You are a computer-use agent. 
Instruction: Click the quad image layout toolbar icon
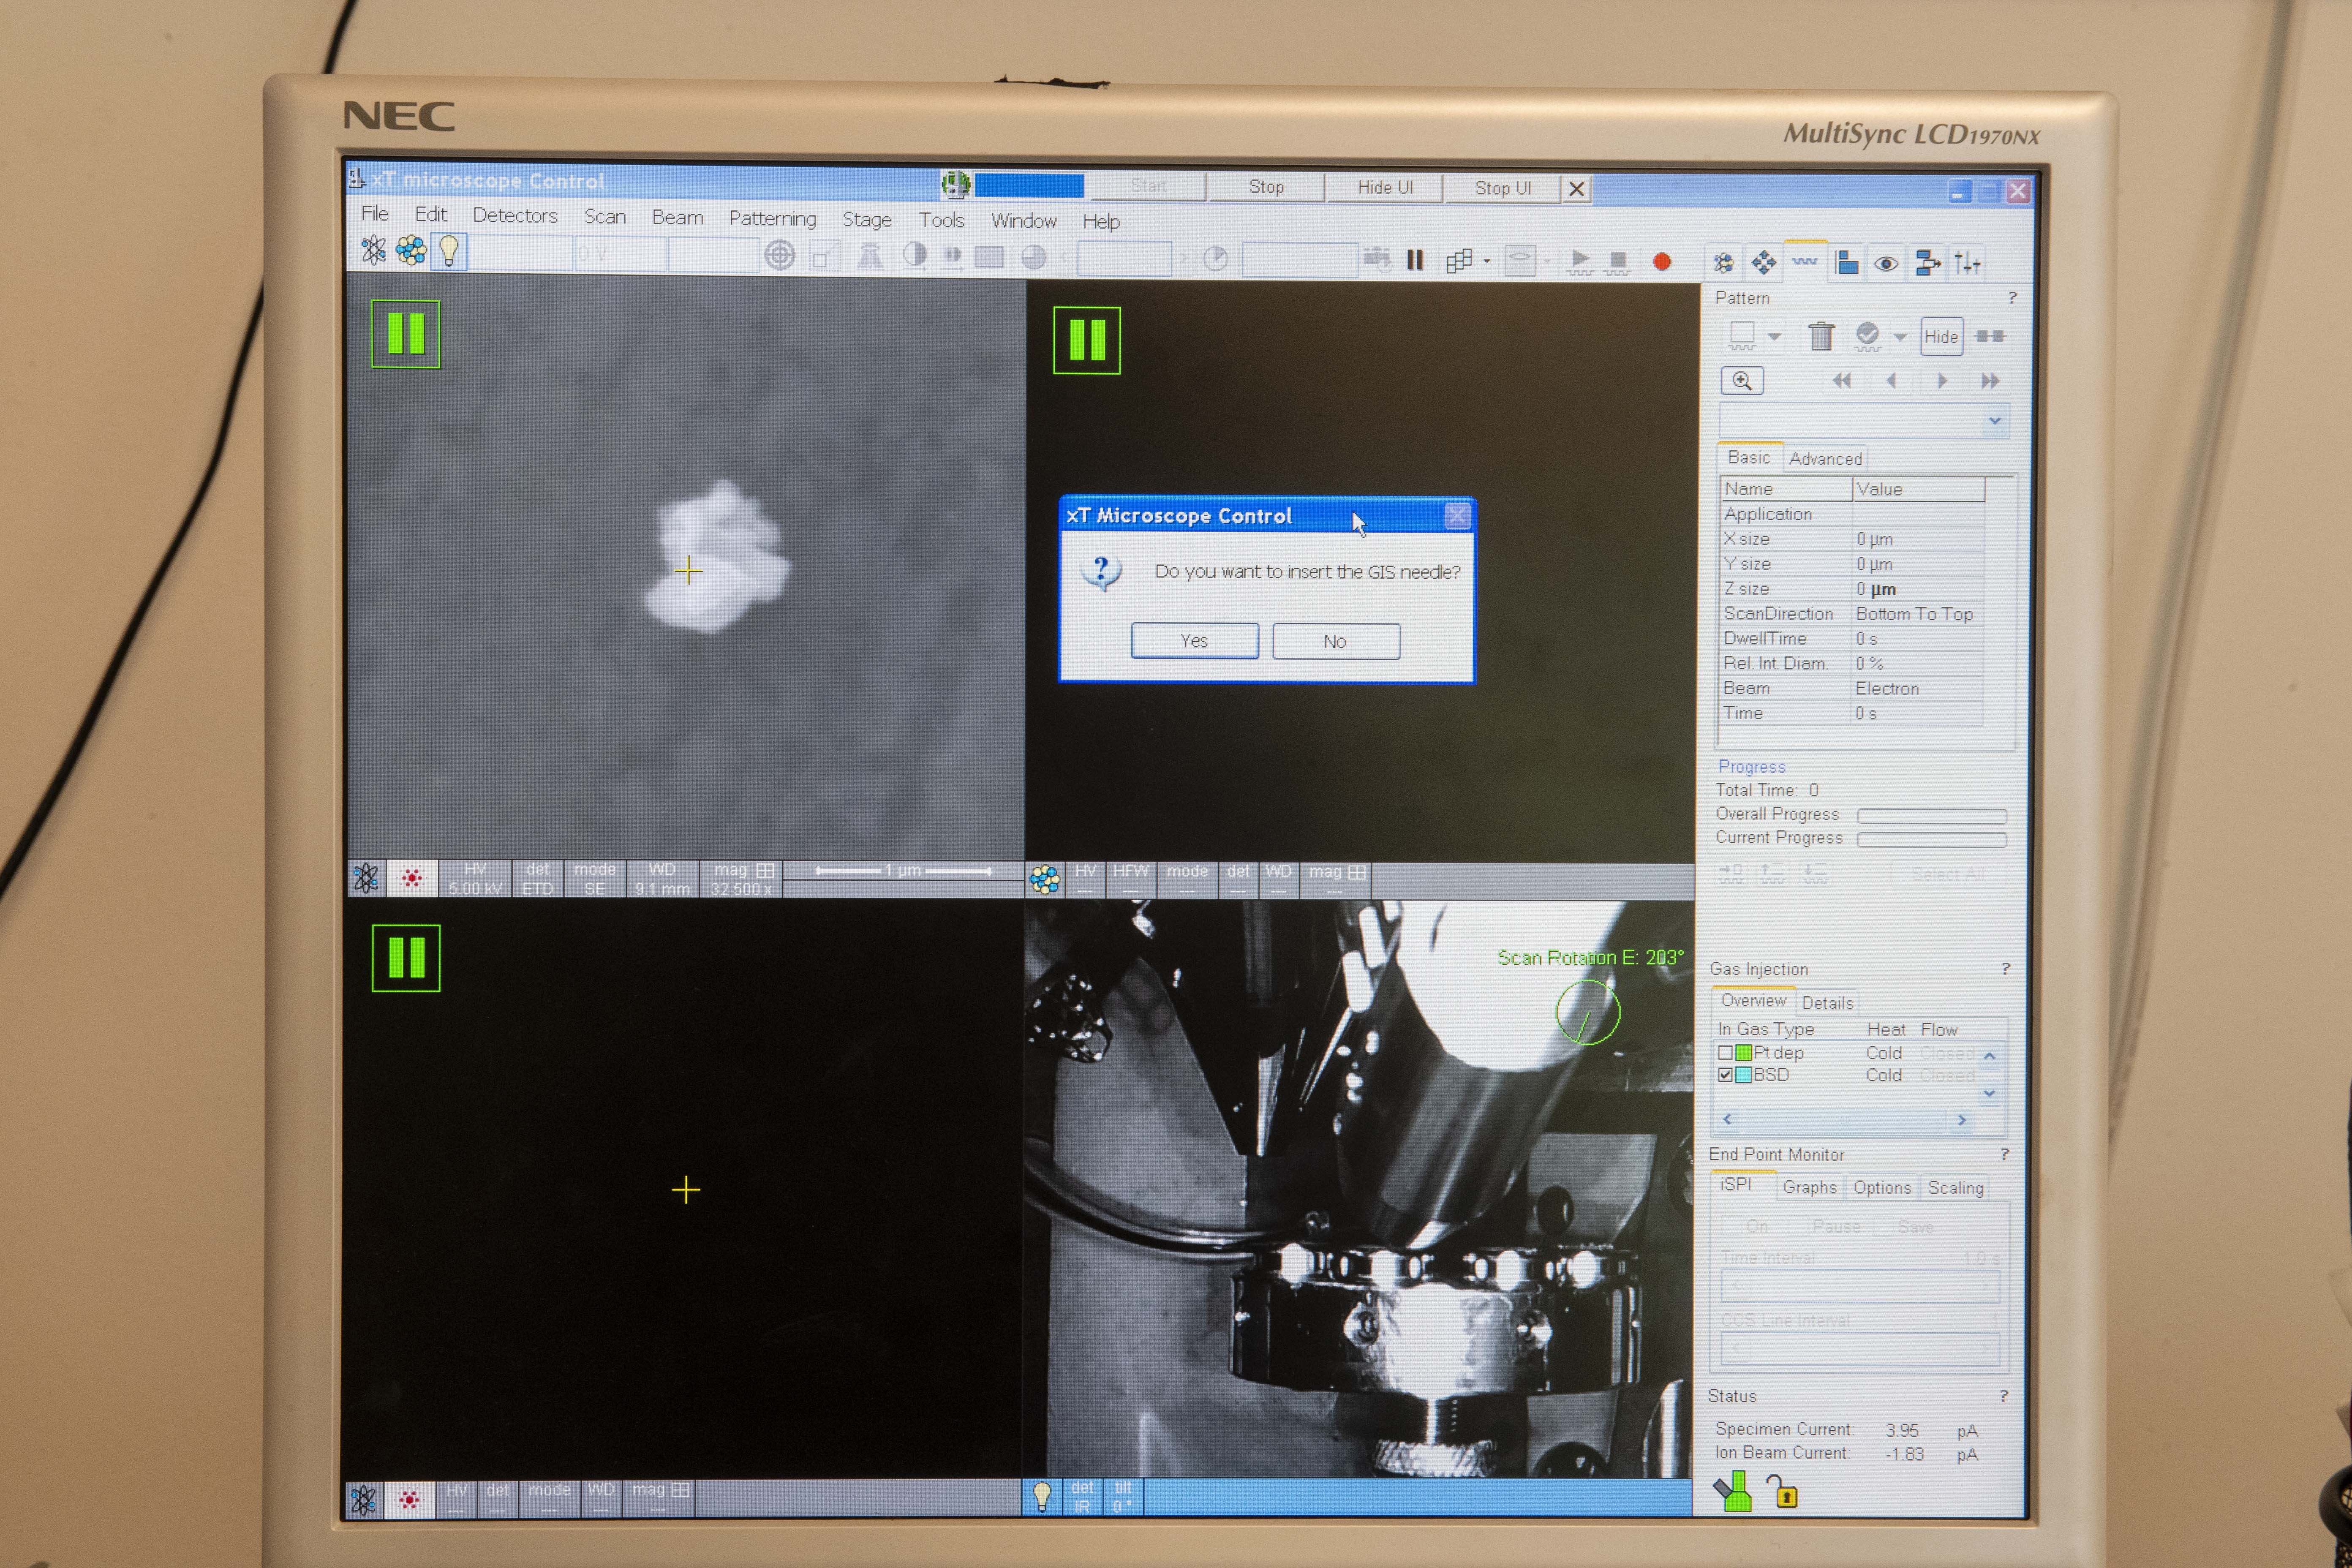point(1459,261)
